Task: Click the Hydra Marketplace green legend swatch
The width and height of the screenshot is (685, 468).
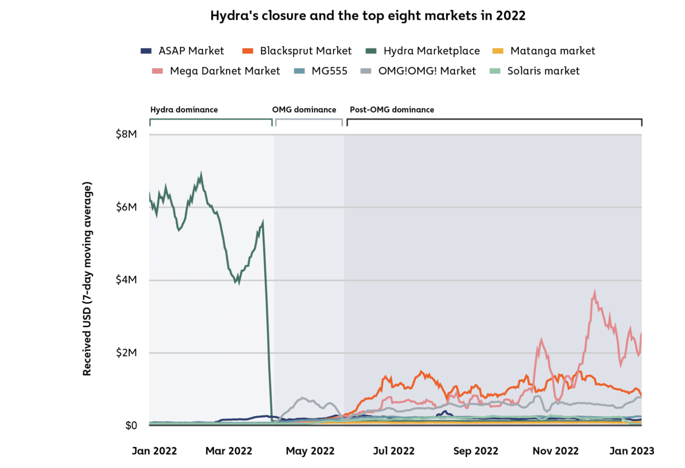Action: (x=371, y=51)
